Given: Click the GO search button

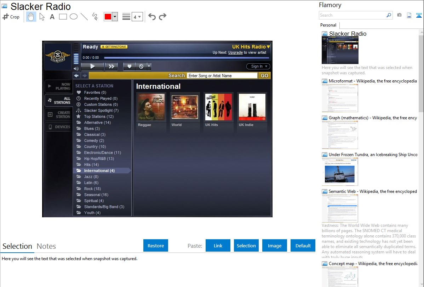Looking at the screenshot, I should coord(264,76).
